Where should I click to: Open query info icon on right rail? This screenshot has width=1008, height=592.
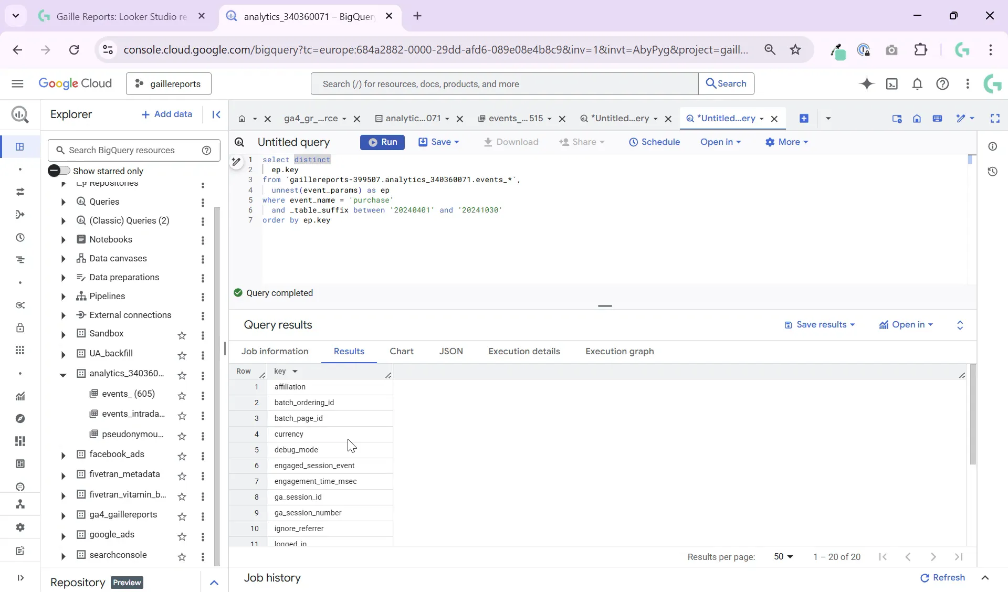click(x=992, y=146)
